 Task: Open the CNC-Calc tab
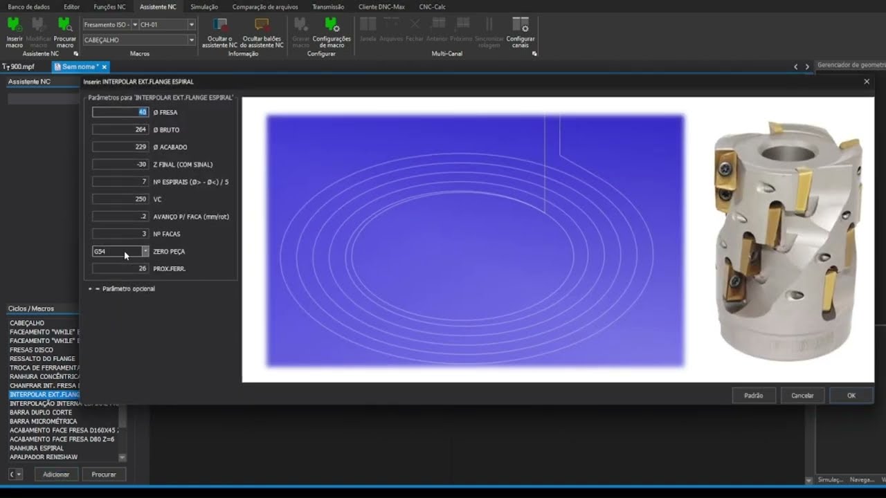point(433,7)
